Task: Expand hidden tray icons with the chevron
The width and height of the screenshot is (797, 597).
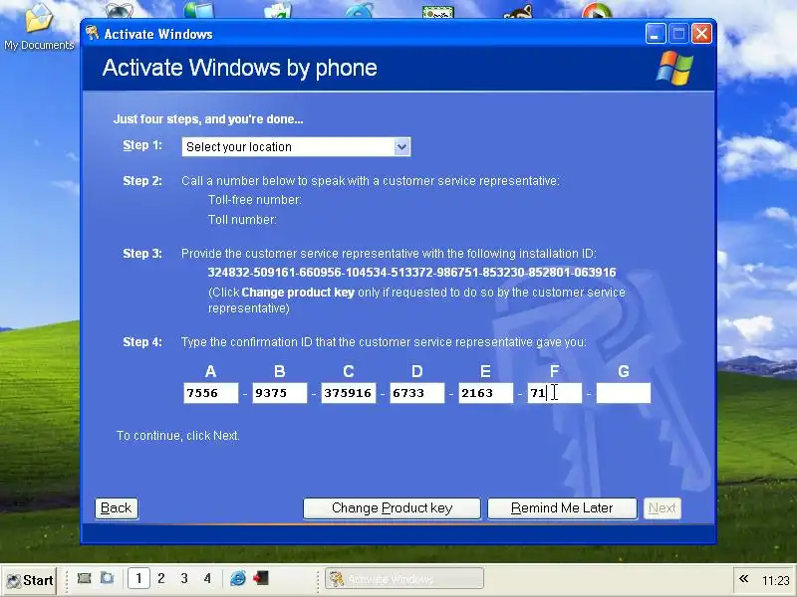Action: [x=743, y=579]
